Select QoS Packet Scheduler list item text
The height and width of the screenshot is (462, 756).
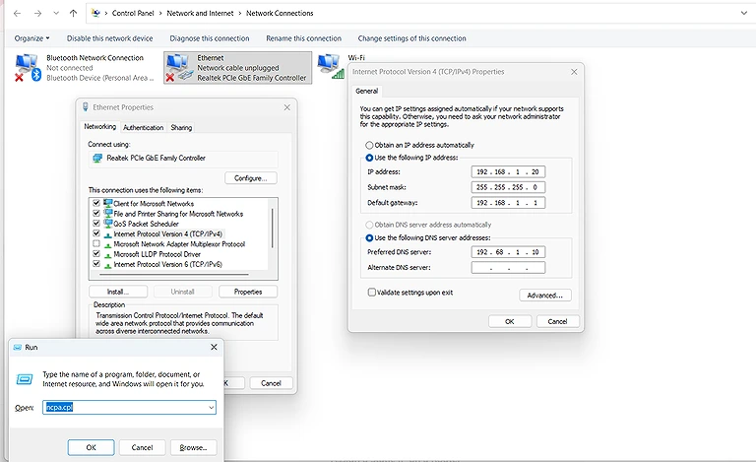click(146, 224)
